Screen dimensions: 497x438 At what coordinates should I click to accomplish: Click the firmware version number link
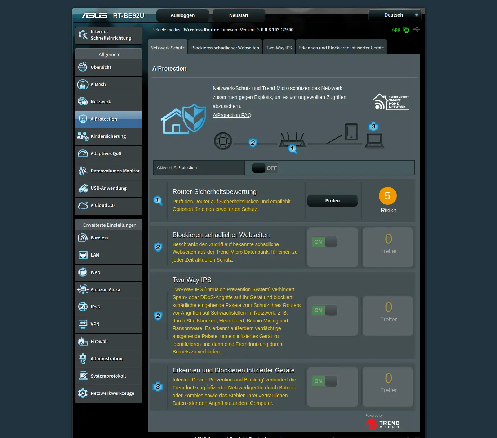tap(275, 30)
